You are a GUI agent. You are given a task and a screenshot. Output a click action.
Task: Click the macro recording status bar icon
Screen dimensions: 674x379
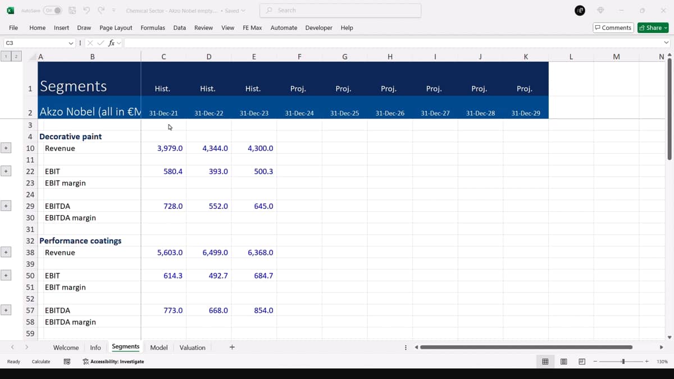tap(67, 362)
